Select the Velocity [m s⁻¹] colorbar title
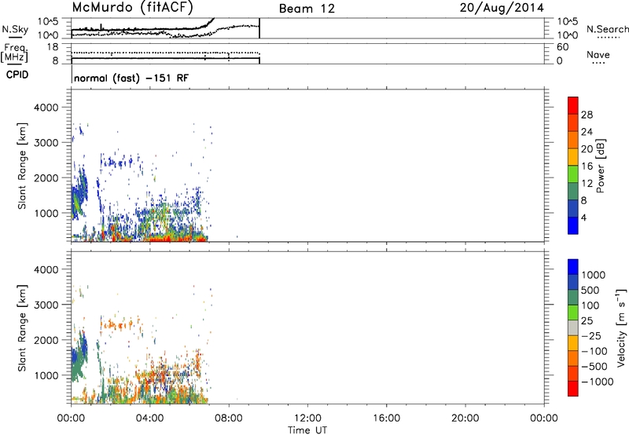The image size is (629, 435). [x=621, y=327]
